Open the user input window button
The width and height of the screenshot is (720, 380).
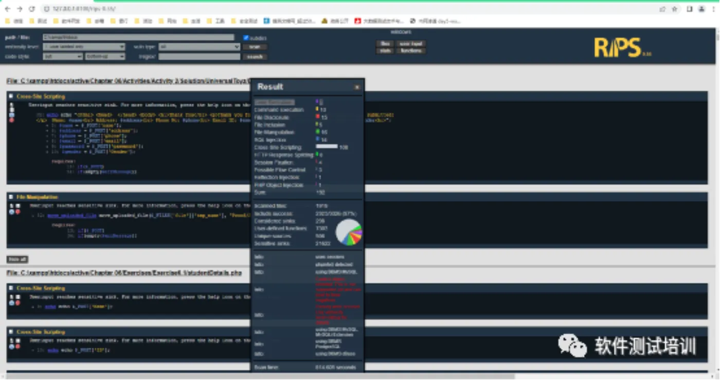tap(411, 44)
